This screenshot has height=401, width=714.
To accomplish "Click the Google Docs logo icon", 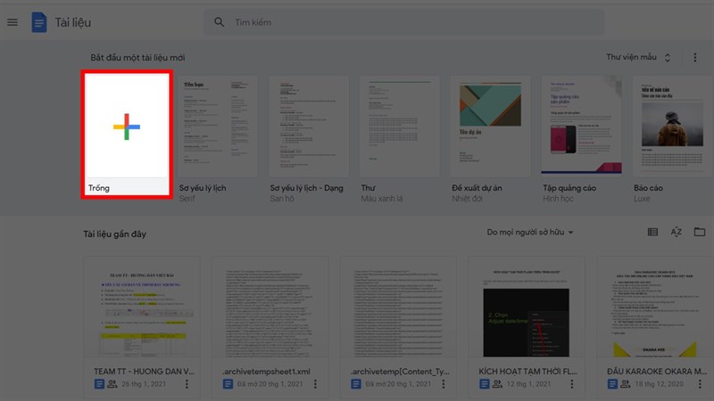I will 39,22.
